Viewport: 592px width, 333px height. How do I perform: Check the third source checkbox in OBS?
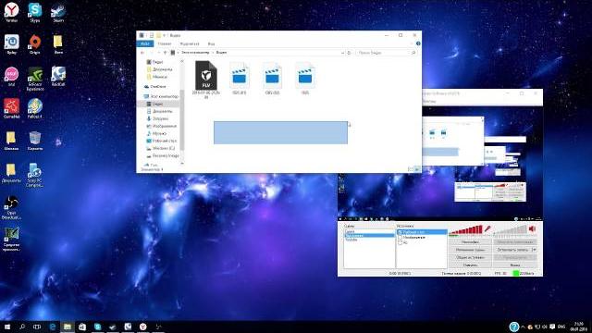400,242
